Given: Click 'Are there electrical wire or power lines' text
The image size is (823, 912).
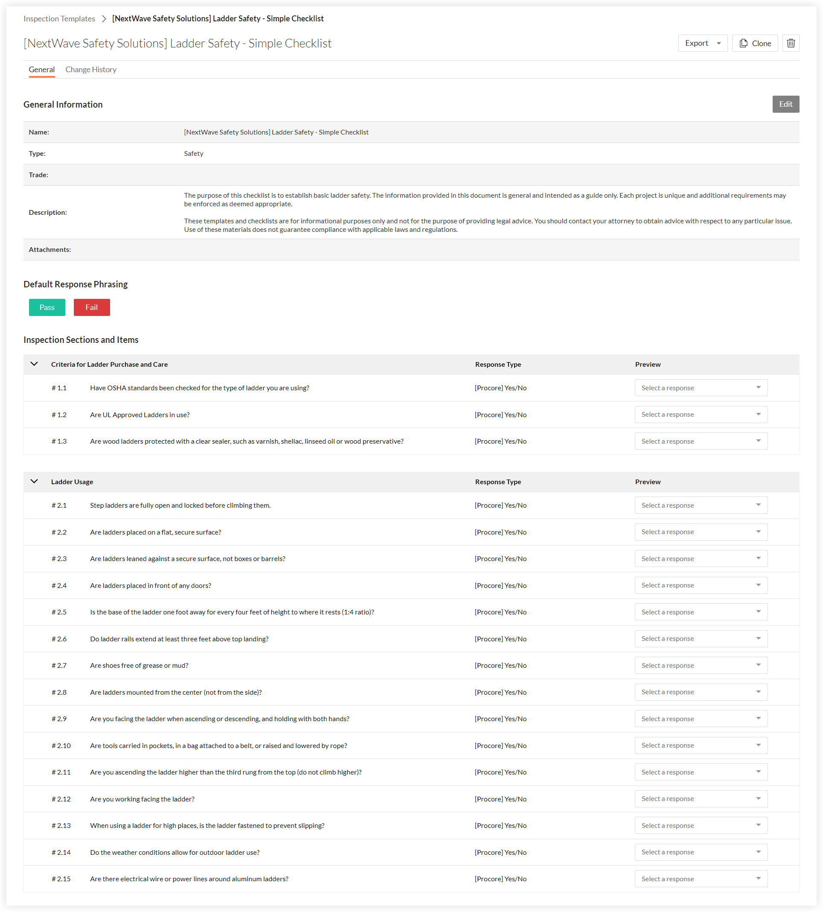Looking at the screenshot, I should point(189,879).
